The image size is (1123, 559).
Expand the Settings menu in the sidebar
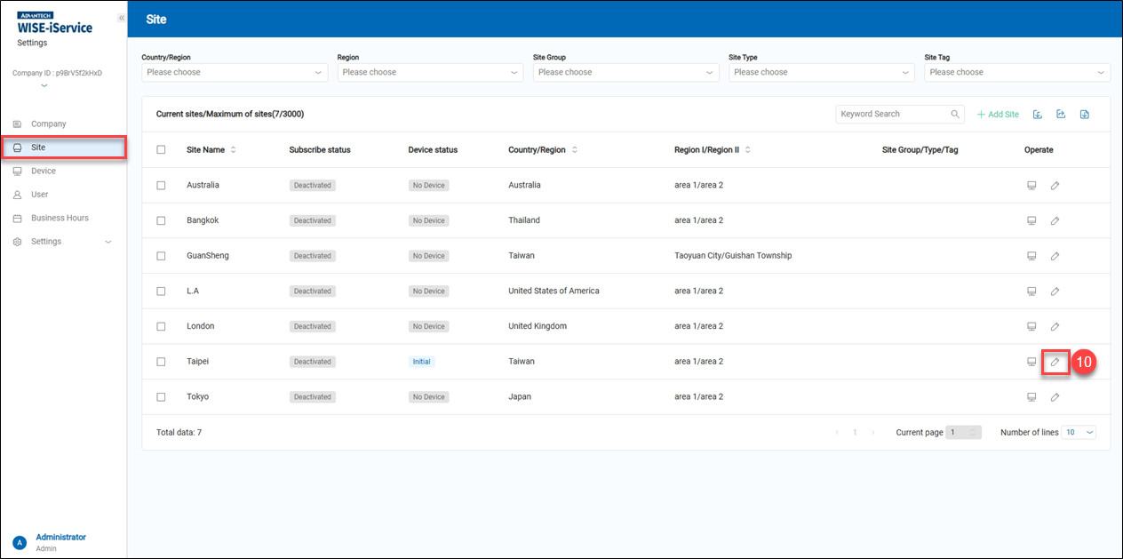(62, 241)
